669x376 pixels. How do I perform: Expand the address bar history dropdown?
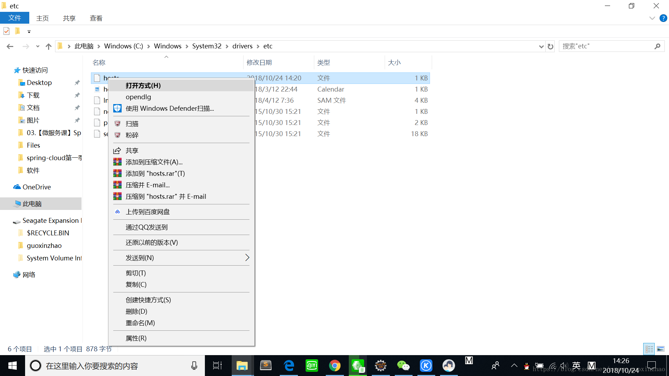[541, 46]
